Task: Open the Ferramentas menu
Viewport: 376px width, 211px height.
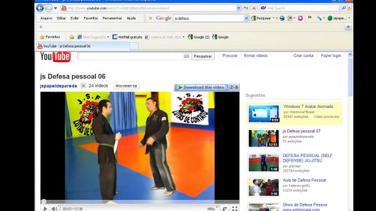Action: 112,18
